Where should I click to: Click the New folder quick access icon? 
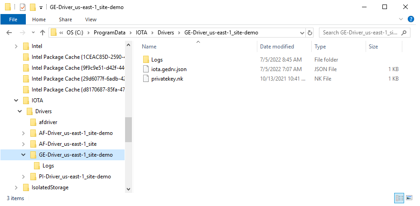tap(33, 7)
